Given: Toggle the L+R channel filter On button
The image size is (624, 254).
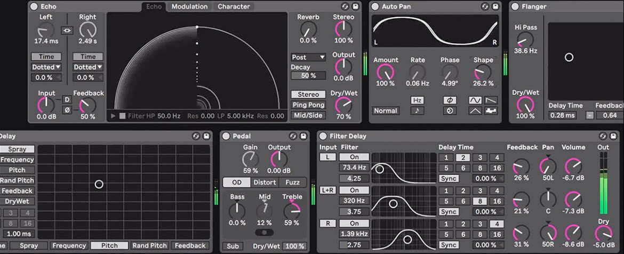Looking at the screenshot, I should [354, 190].
